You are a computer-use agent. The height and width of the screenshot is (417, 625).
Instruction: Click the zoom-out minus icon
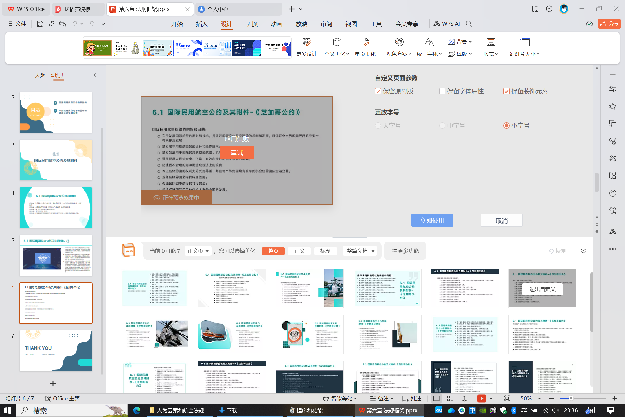pos(551,399)
